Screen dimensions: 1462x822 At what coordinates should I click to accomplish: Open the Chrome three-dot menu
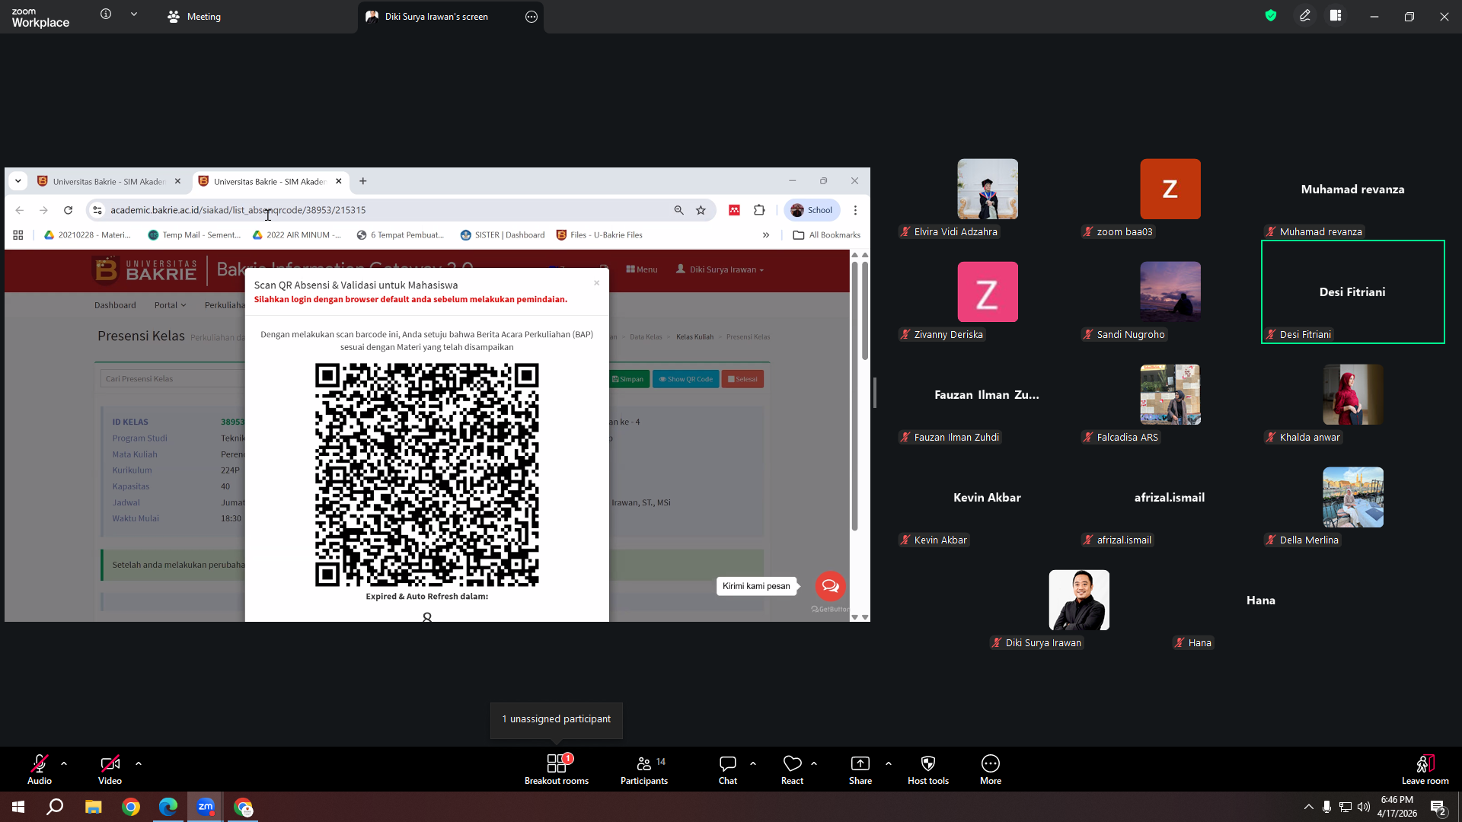click(855, 210)
